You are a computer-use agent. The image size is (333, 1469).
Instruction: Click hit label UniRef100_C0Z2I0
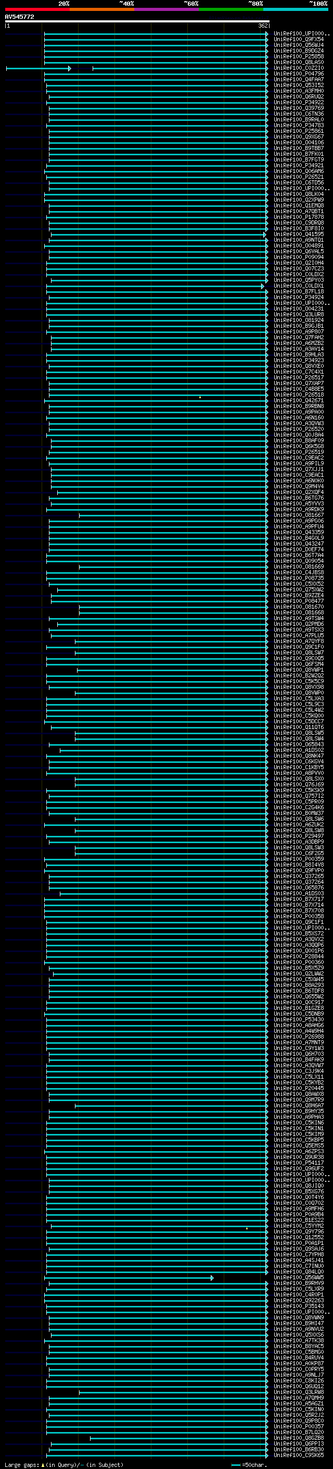299,68
